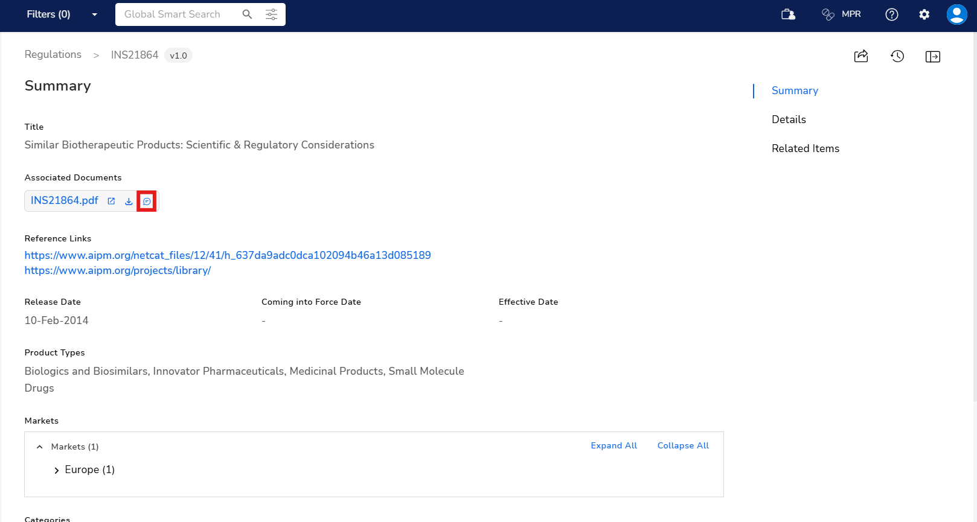Open the briefcase user icon in header
The width and height of the screenshot is (977, 522).
(x=788, y=14)
